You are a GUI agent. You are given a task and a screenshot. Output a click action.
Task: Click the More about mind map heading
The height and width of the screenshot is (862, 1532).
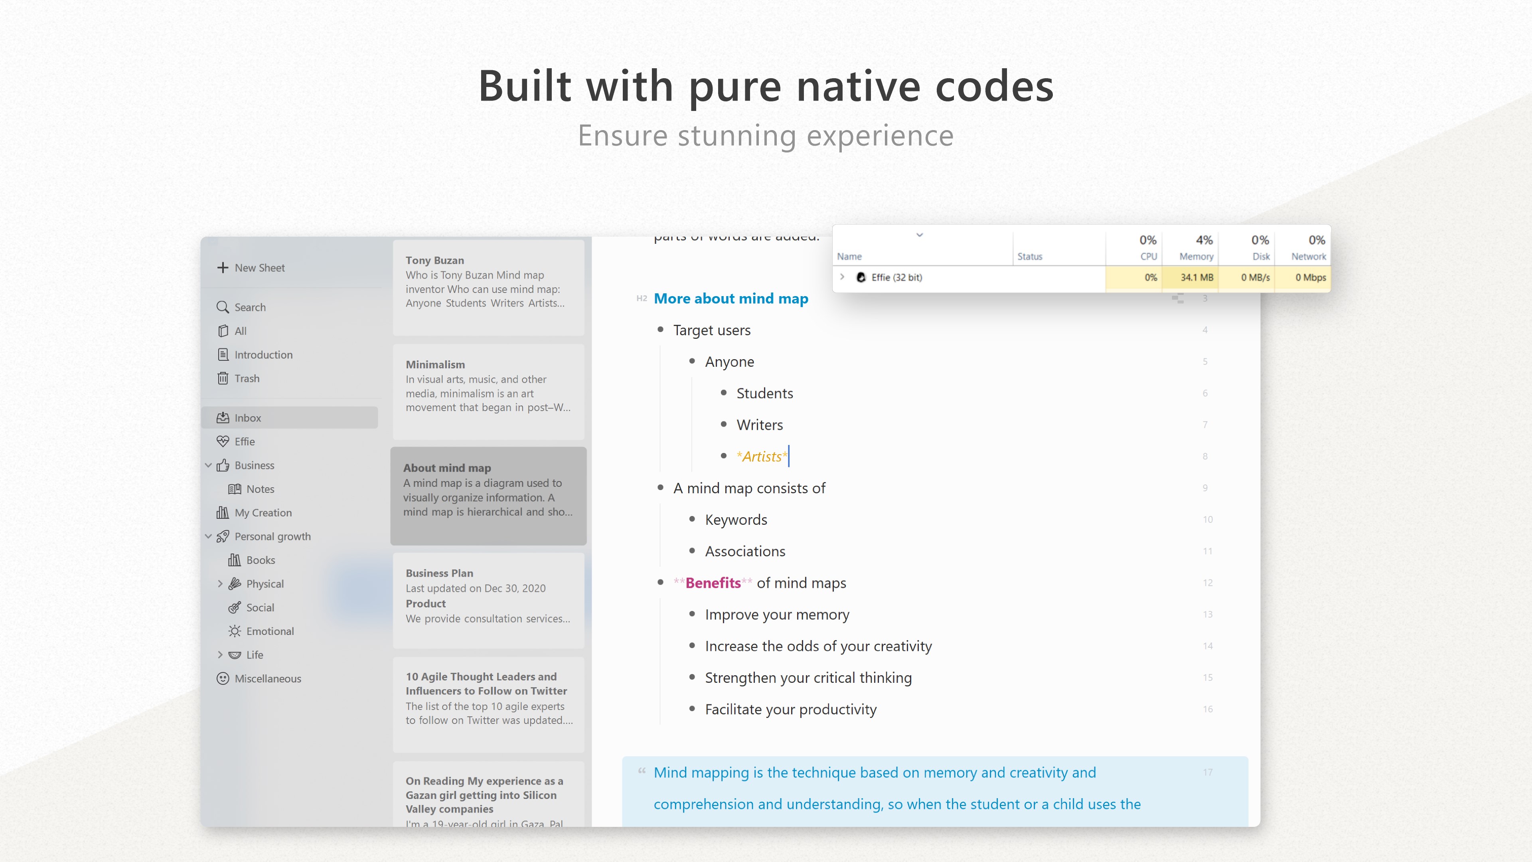tap(730, 299)
